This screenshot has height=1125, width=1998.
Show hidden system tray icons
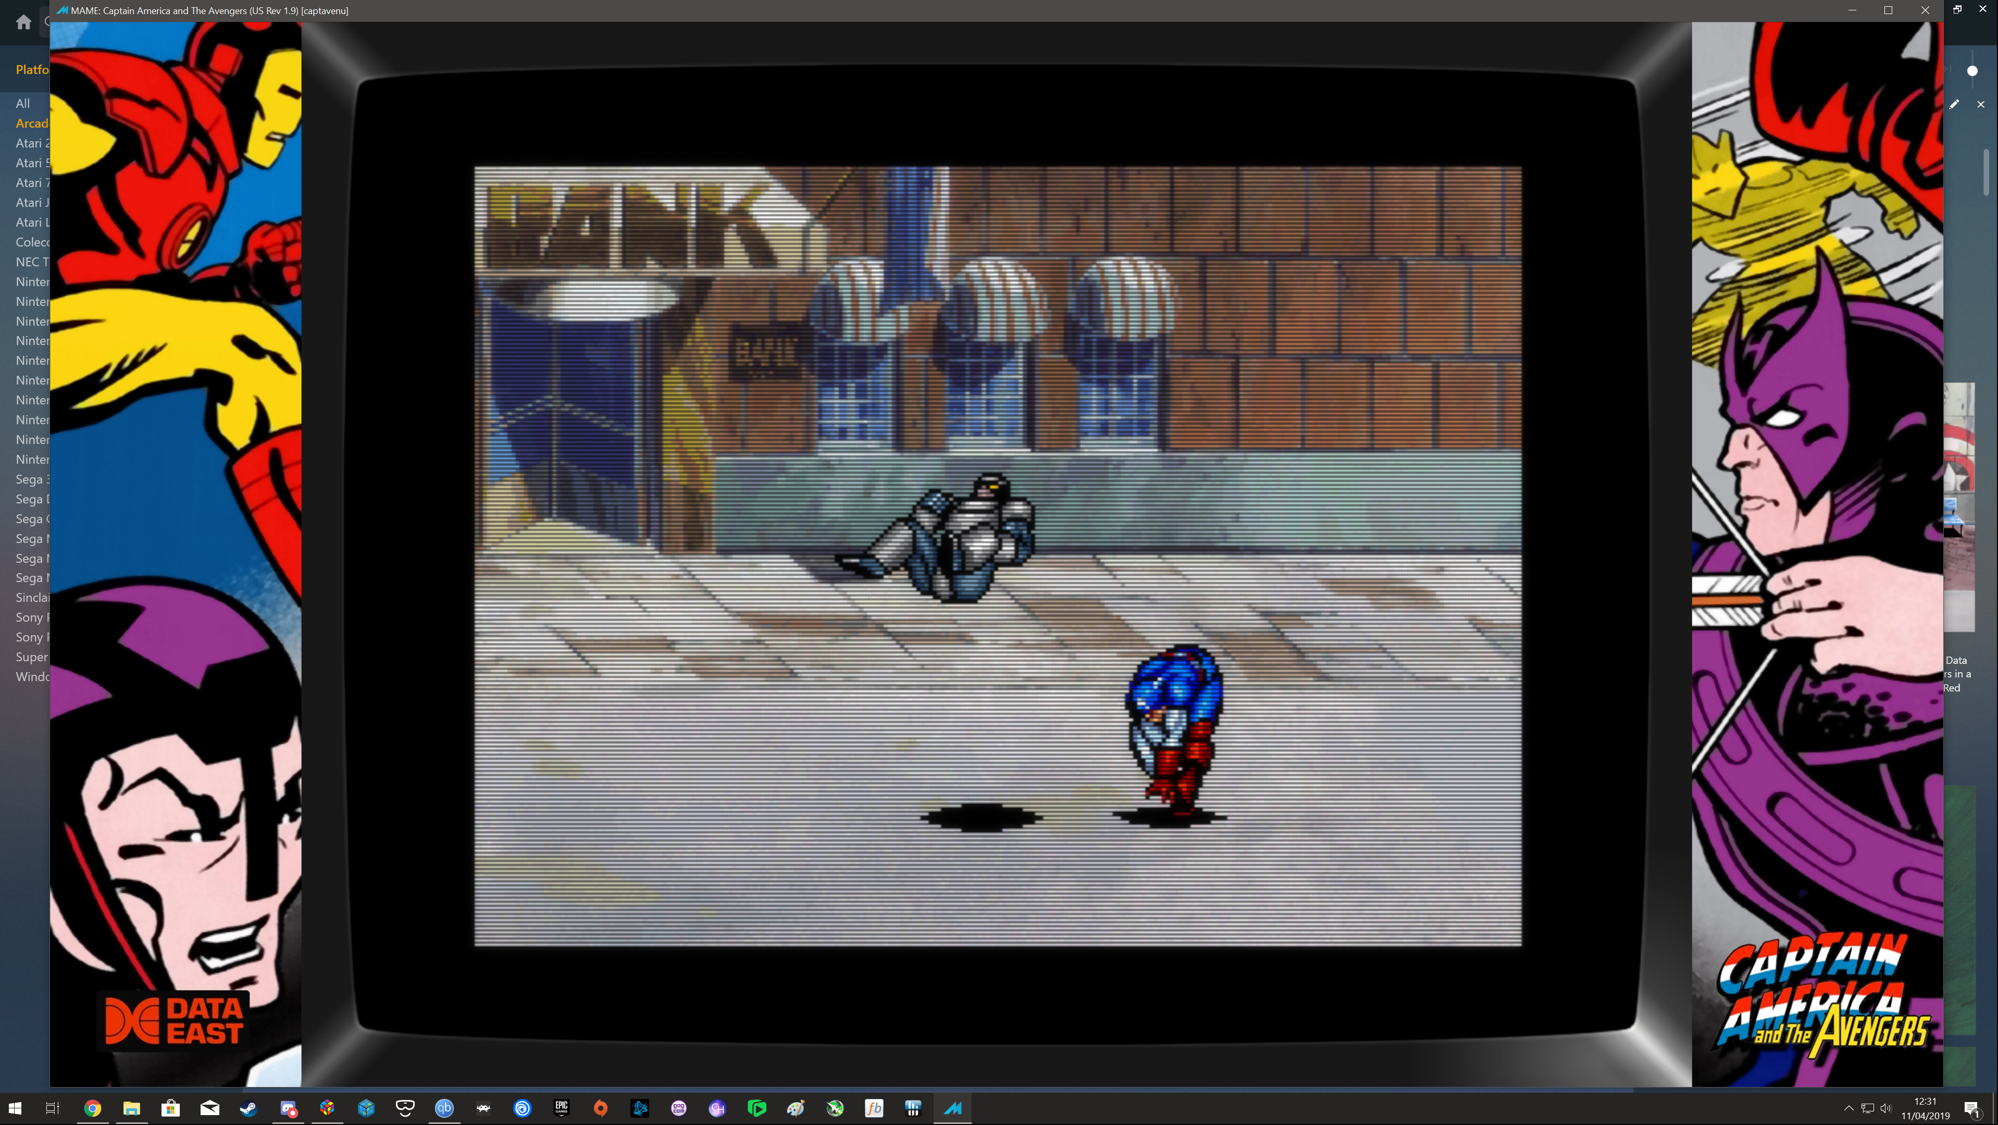pyautogui.click(x=1848, y=1108)
